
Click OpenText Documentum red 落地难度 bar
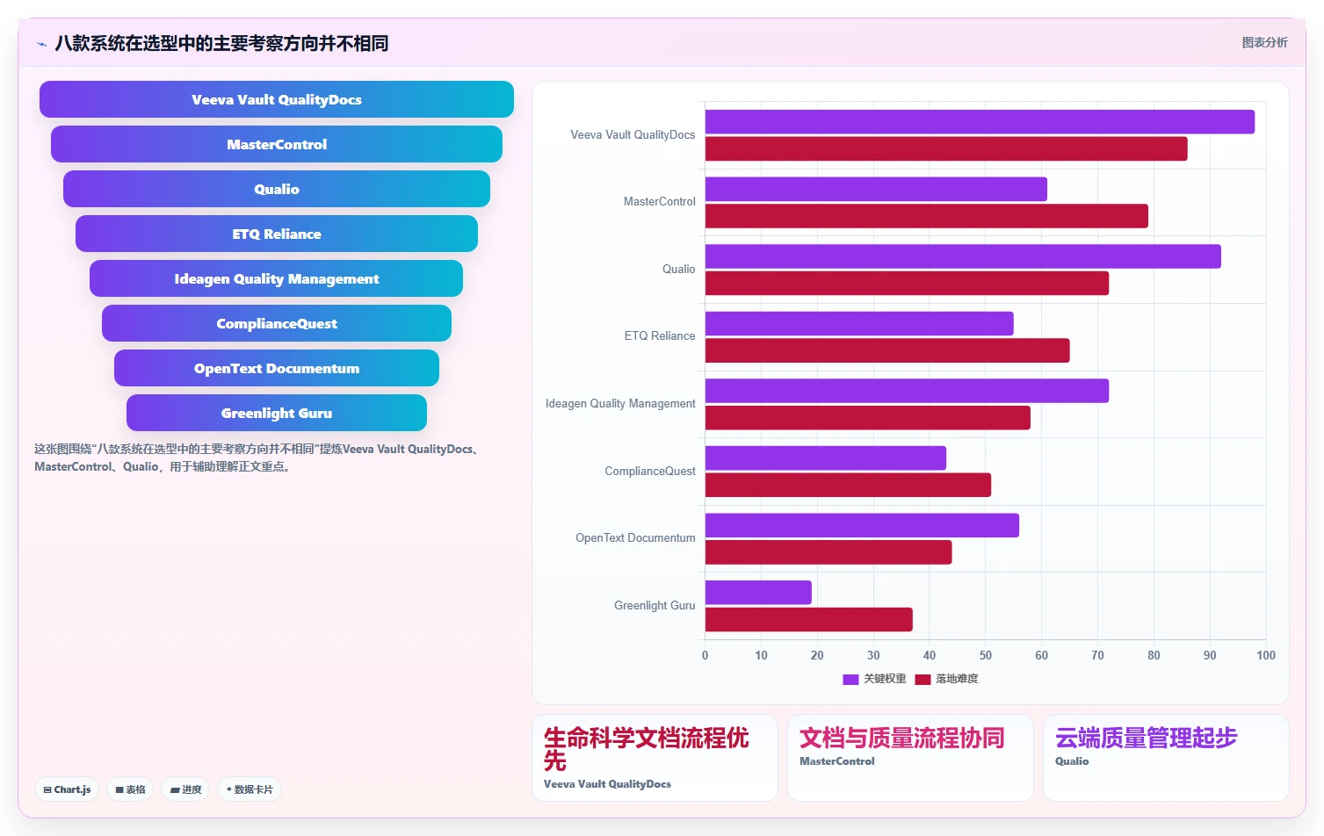click(828, 552)
